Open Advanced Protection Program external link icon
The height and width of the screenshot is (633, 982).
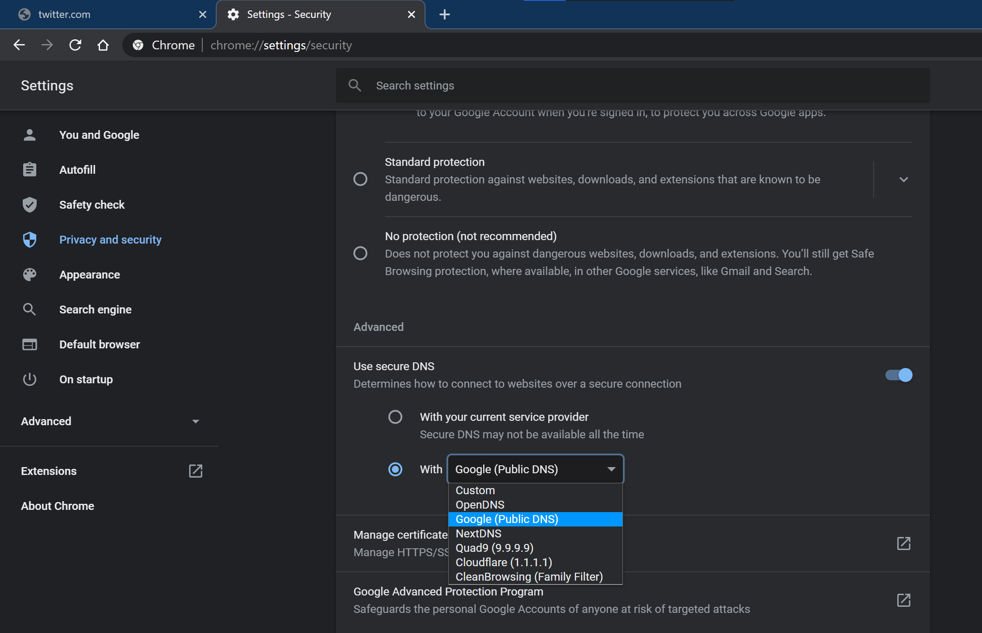[903, 600]
